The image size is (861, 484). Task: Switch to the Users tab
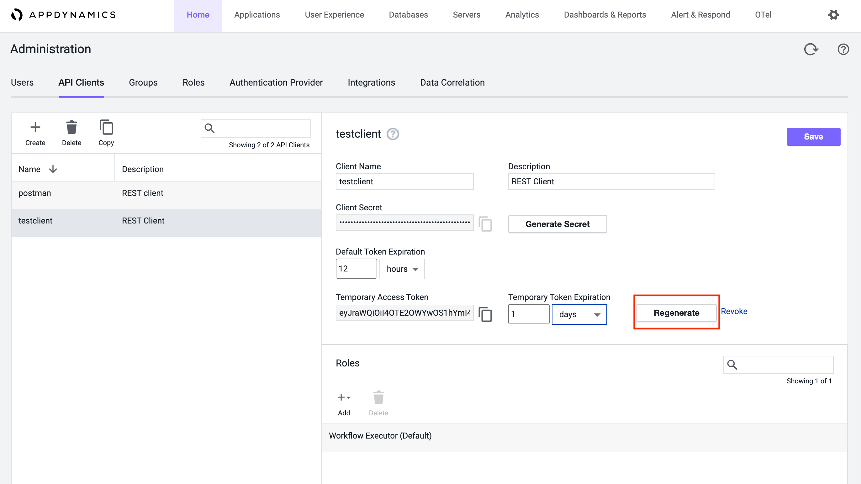22,82
